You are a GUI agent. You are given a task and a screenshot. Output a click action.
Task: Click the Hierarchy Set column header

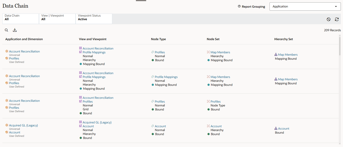pyautogui.click(x=284, y=39)
